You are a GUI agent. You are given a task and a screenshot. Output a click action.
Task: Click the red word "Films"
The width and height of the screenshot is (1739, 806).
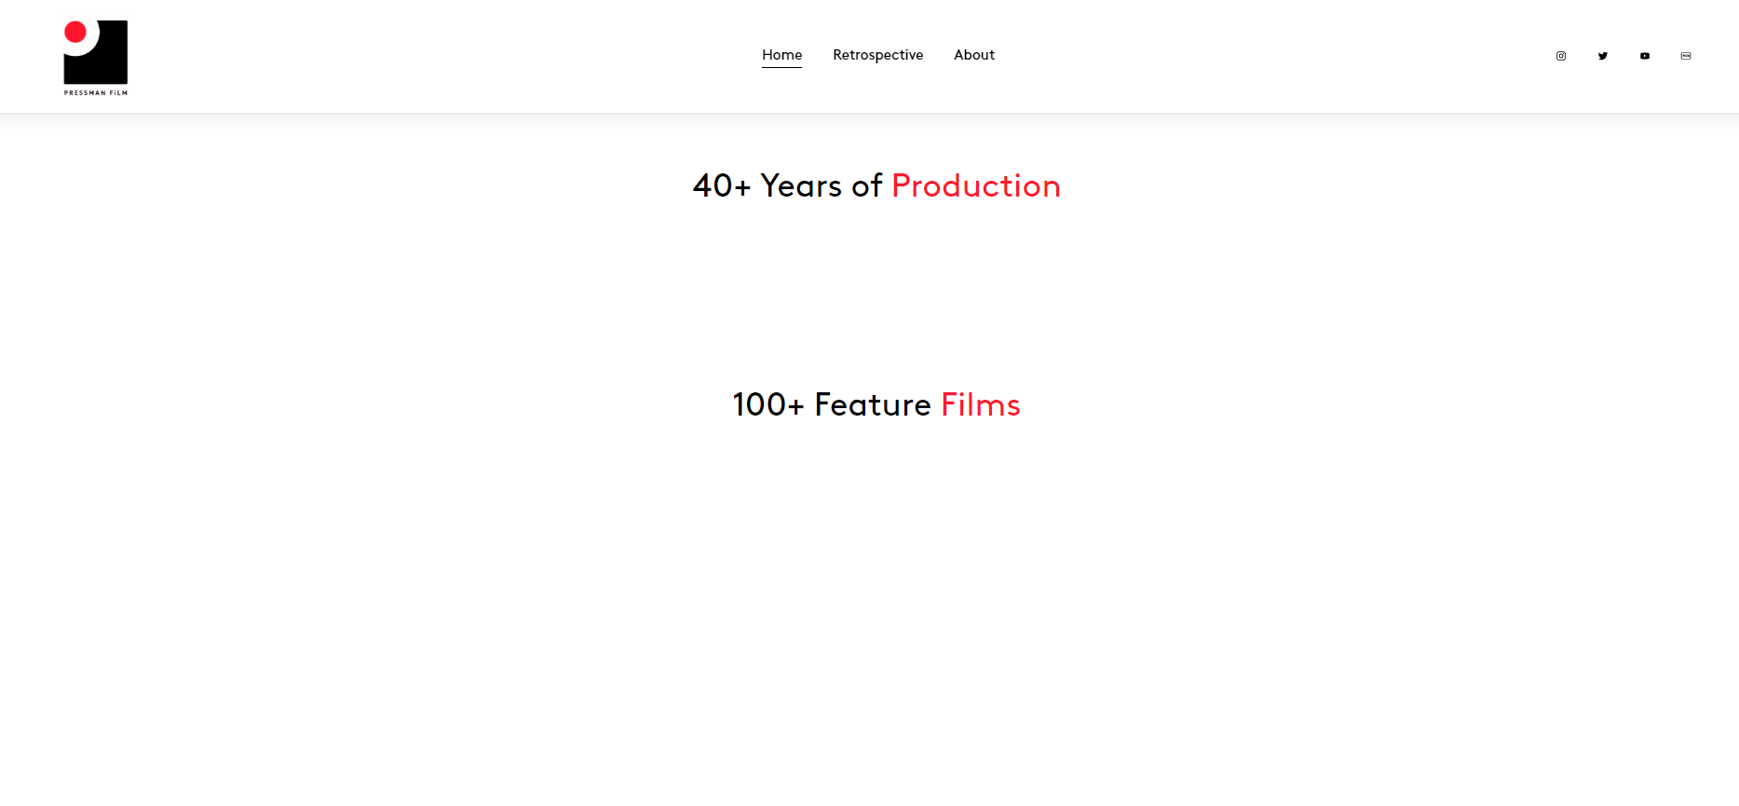pos(980,405)
